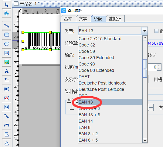Click the list scrollbar up arrow

click(145, 38)
